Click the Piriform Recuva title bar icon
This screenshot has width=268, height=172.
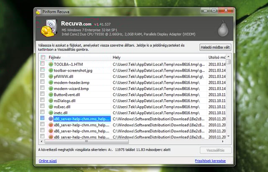pos(38,12)
